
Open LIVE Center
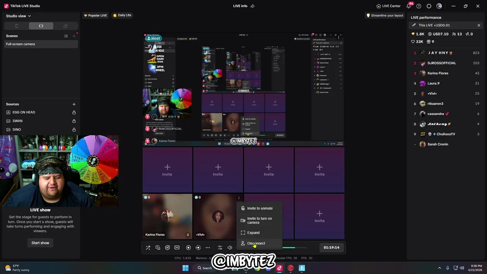pyautogui.click(x=388, y=6)
